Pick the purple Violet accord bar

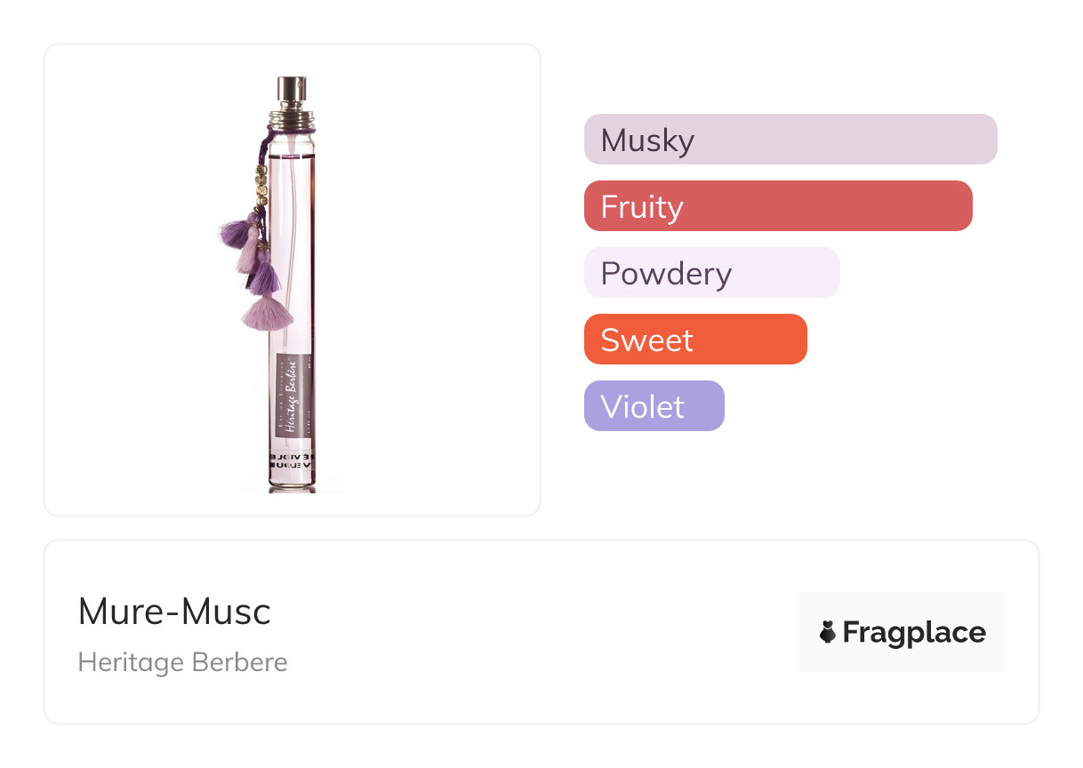click(x=654, y=406)
